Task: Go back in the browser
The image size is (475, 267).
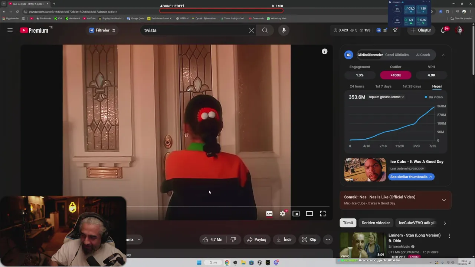Action: pos(4,11)
